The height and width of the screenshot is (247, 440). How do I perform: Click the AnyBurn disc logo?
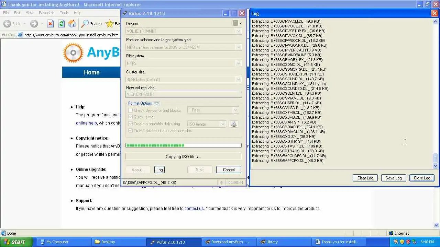click(x=73, y=53)
